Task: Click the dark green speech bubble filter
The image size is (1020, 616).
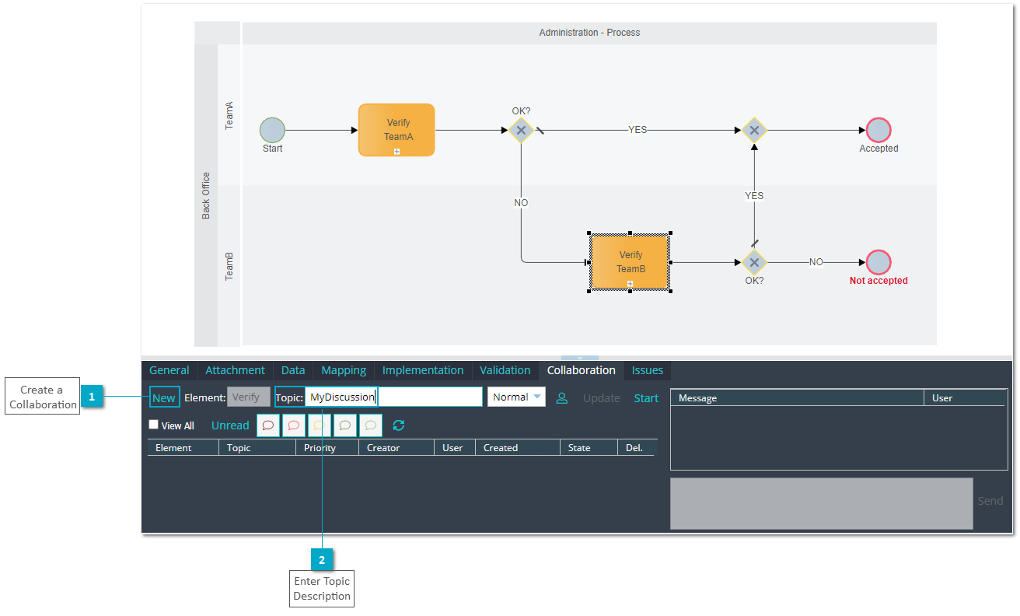Action: click(x=345, y=425)
